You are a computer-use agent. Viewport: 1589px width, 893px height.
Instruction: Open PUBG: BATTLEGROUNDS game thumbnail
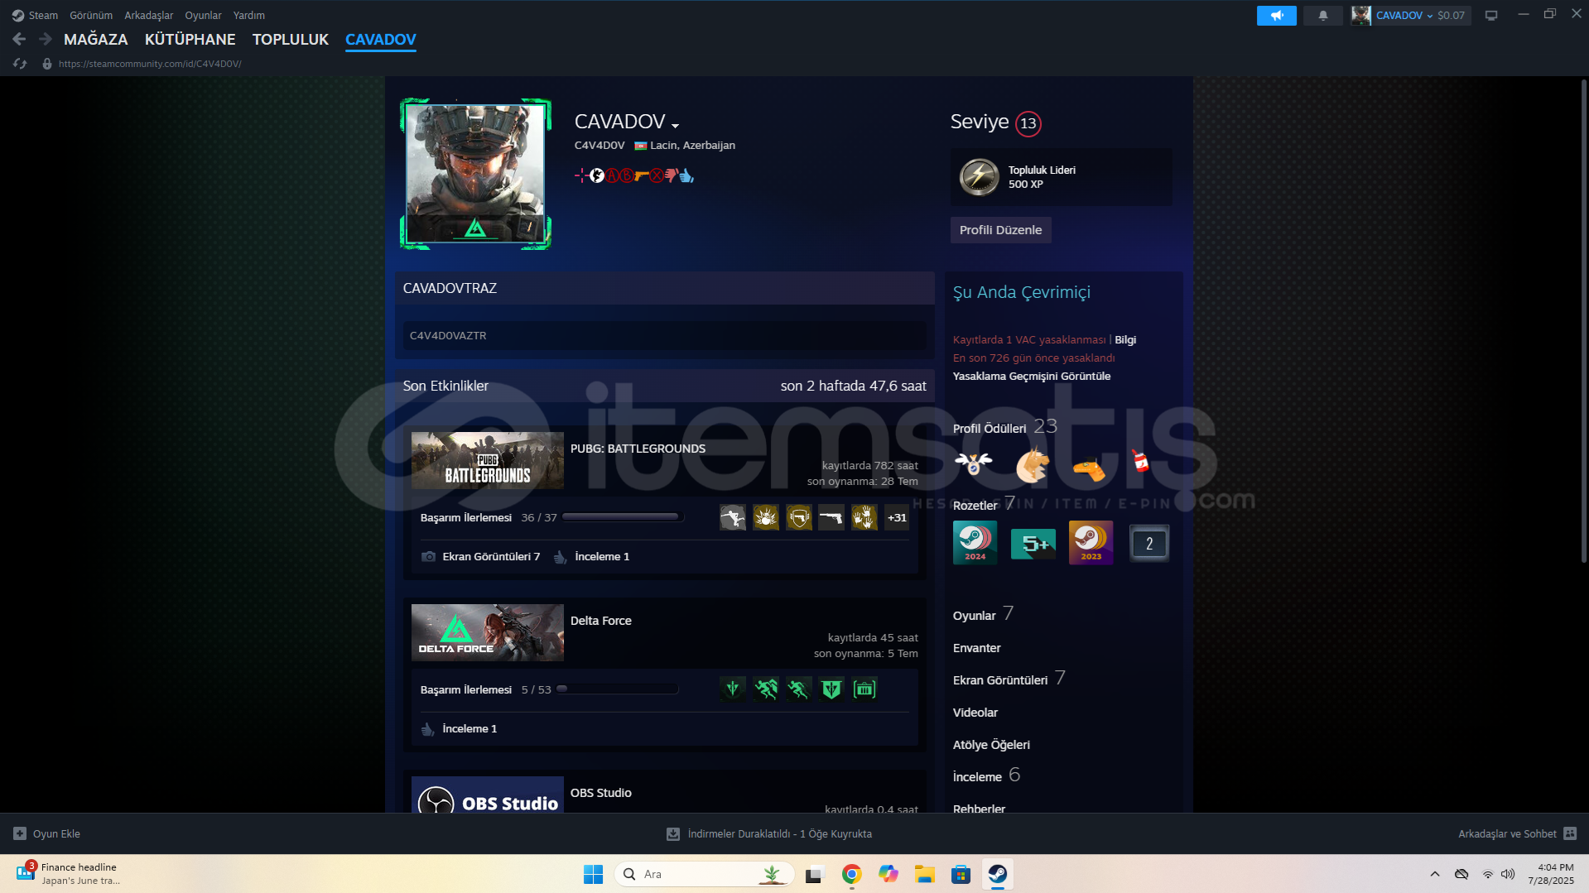click(488, 460)
